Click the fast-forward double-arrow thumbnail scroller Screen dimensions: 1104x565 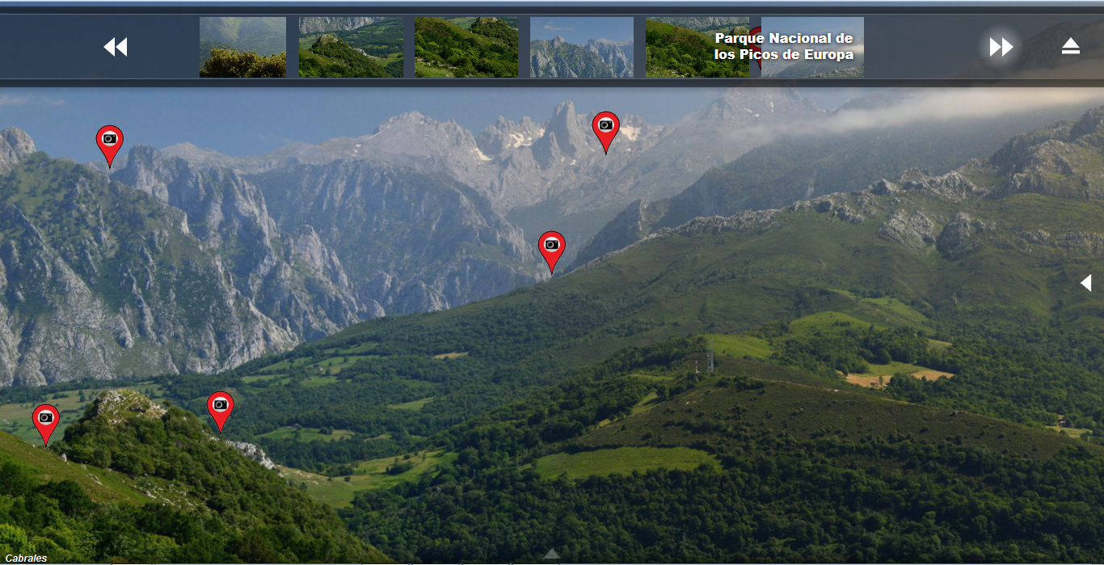1001,47
